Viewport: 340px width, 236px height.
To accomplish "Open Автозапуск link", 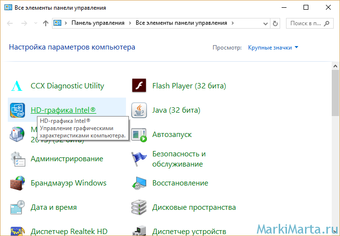I will (172, 135).
